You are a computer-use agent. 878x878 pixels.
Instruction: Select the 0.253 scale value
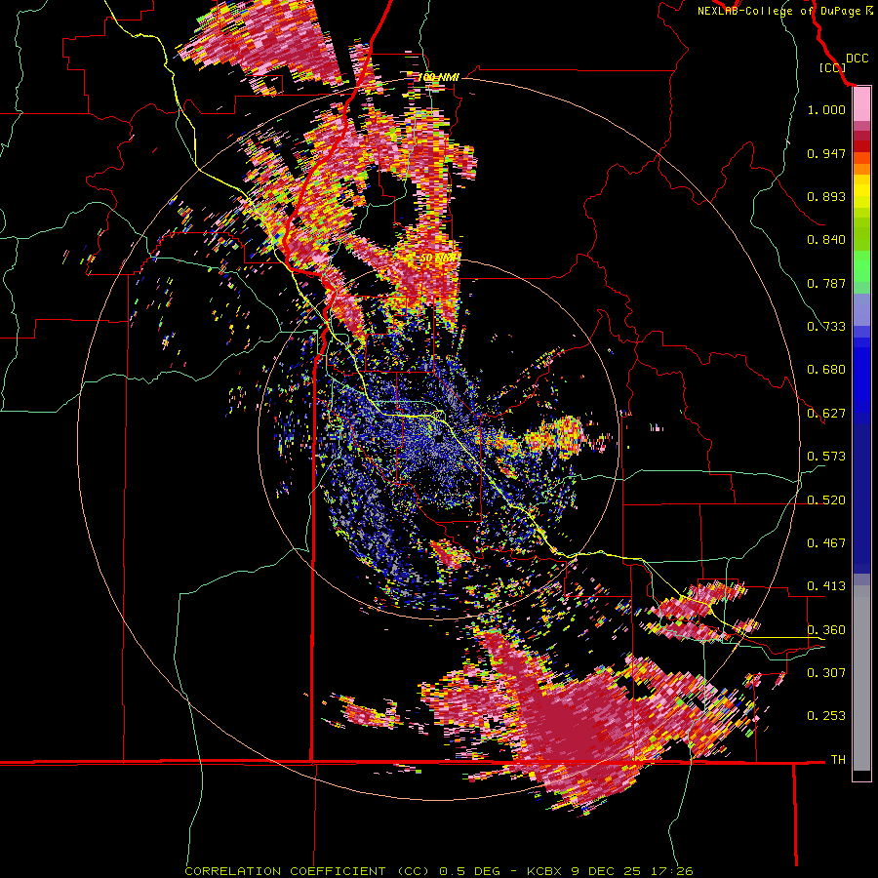point(826,716)
